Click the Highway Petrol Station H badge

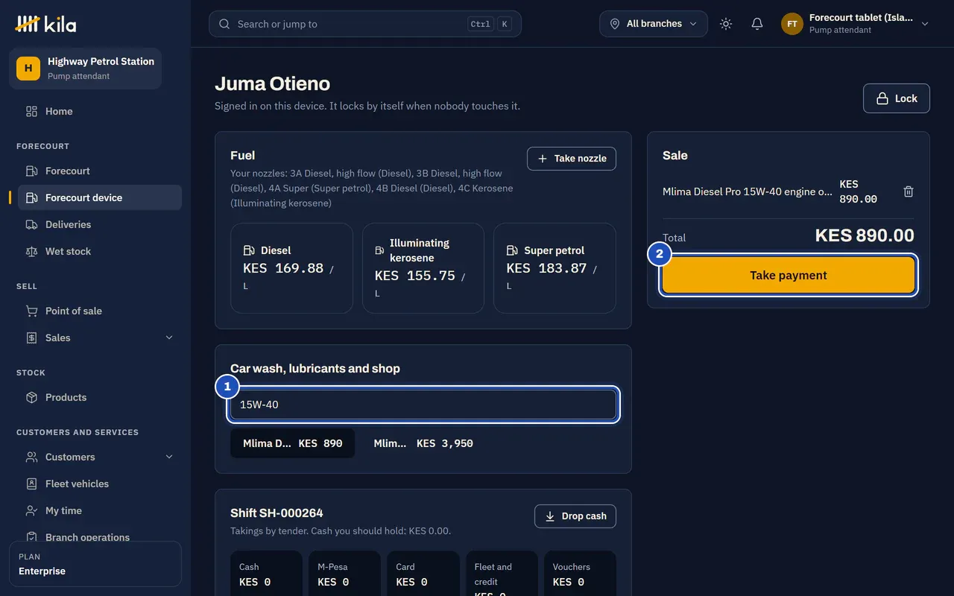[x=28, y=69]
